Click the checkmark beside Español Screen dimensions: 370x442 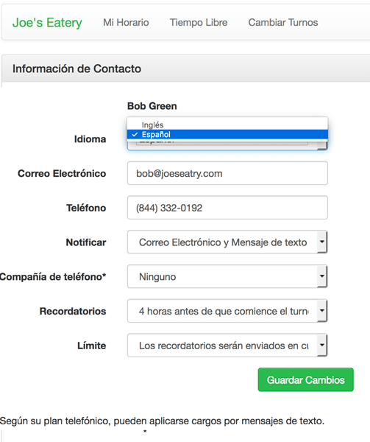pos(135,135)
